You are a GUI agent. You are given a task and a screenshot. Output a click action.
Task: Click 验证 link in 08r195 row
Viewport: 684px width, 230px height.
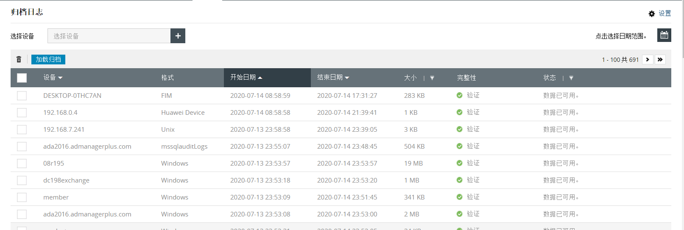(473, 163)
